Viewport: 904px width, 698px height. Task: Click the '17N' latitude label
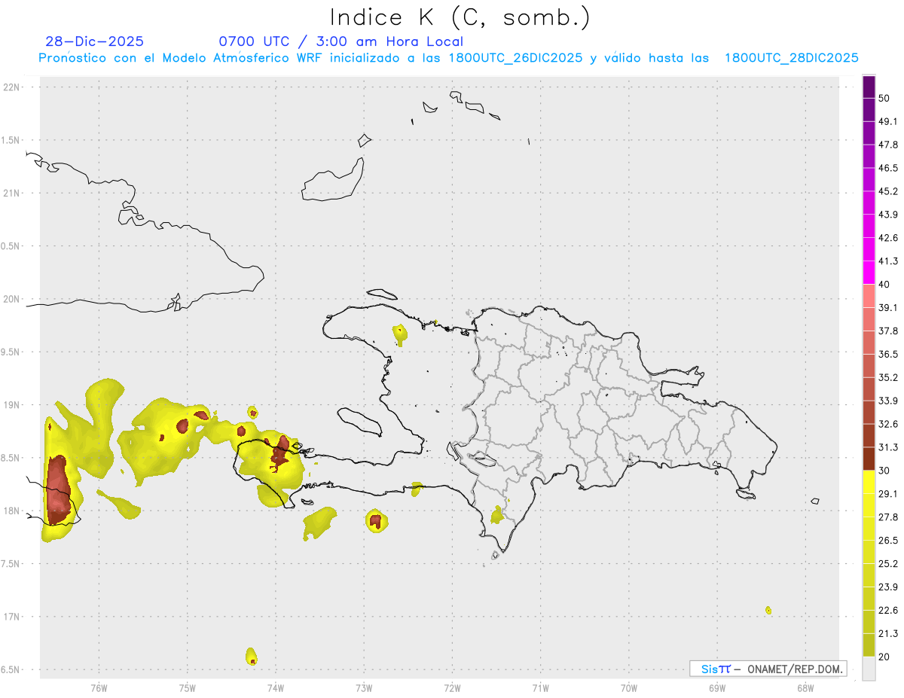(x=12, y=617)
